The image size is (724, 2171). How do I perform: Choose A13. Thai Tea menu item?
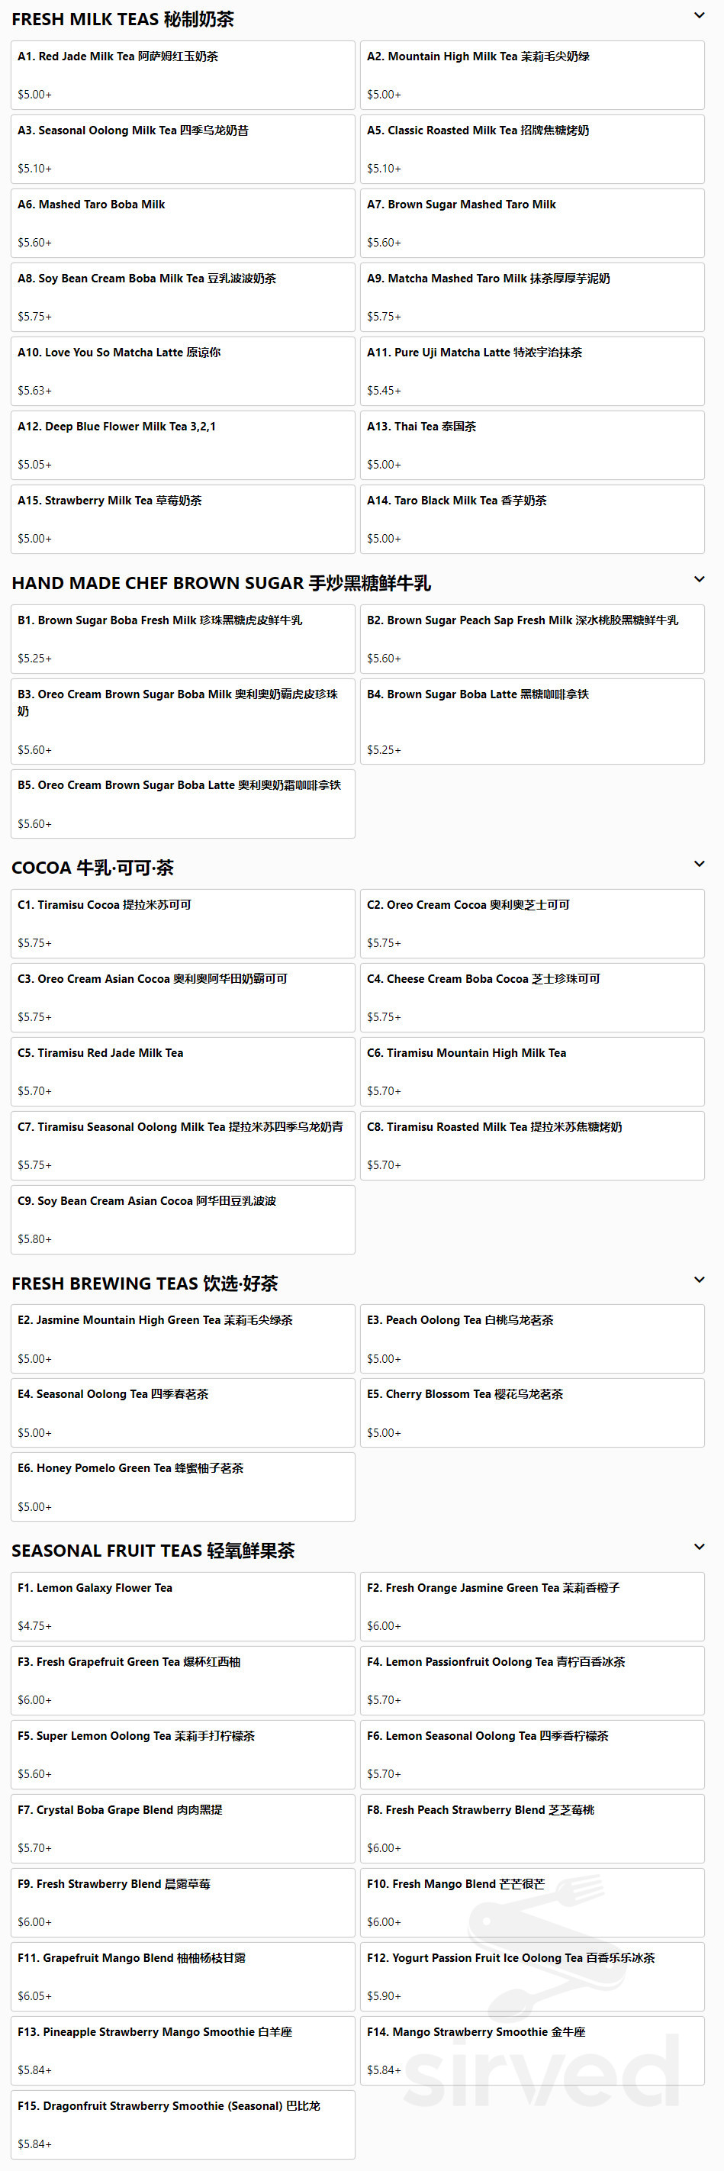(532, 445)
